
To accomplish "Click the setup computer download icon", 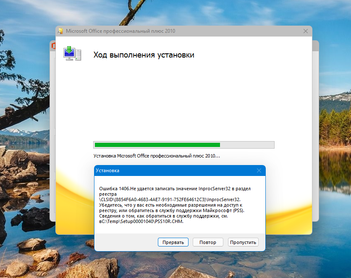I will coord(72,53).
